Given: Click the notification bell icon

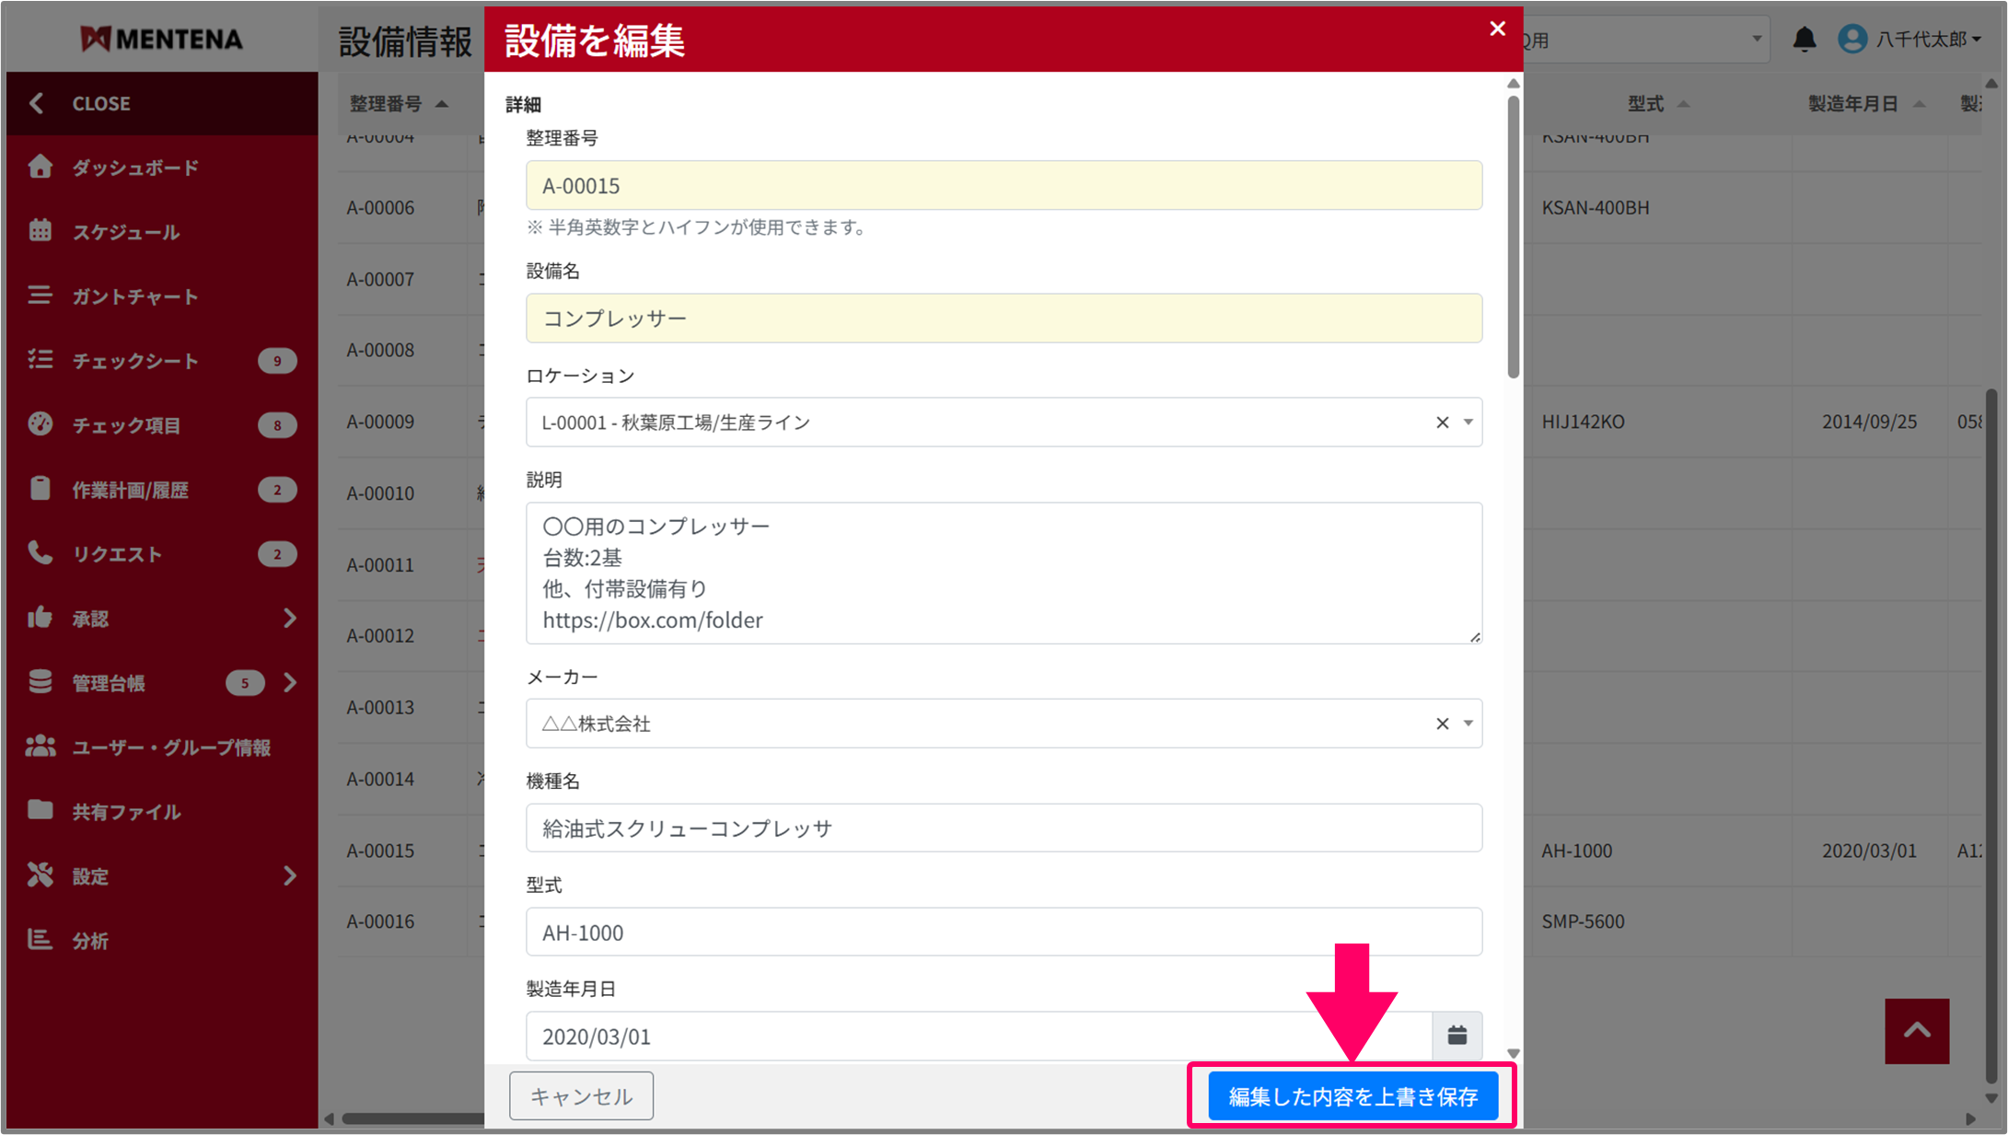Looking at the screenshot, I should tap(1804, 40).
